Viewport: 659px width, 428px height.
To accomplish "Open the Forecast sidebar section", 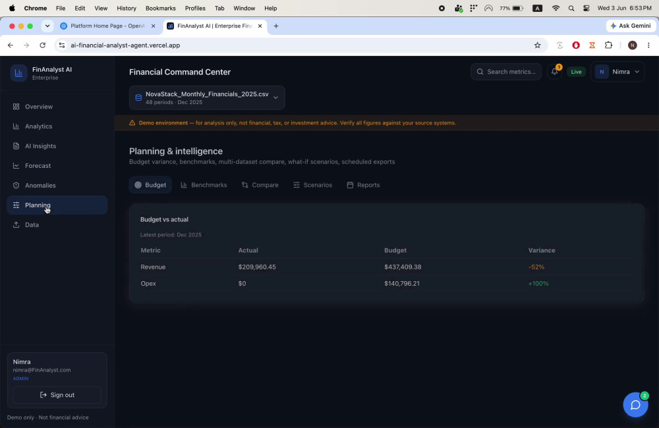I will tap(57, 166).
